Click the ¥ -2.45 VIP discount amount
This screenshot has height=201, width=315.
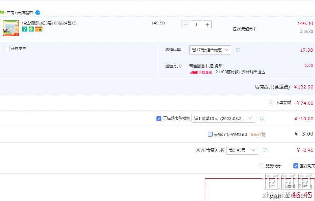click(x=305, y=150)
